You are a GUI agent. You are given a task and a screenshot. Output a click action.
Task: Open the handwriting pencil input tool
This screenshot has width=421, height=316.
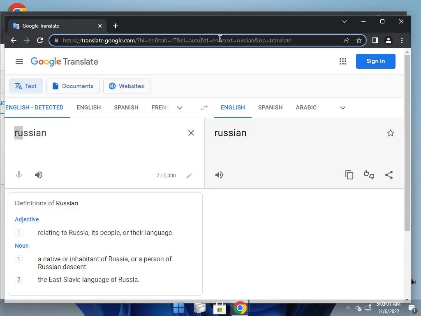pyautogui.click(x=189, y=175)
